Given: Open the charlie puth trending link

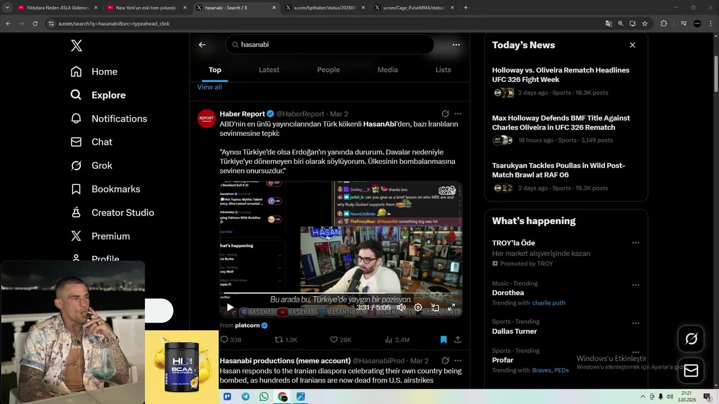Looking at the screenshot, I should point(549,303).
